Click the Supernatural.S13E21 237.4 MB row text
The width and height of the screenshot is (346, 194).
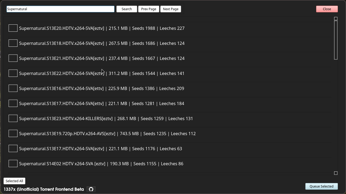coord(102,58)
